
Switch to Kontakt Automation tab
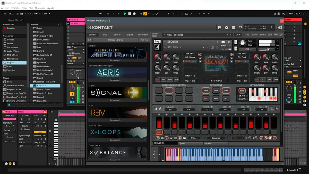coord(143,35)
